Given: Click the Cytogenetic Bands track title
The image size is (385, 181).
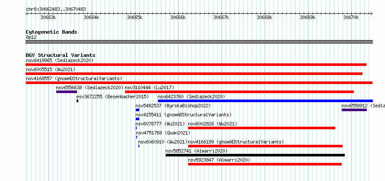Looking at the screenshot, I should (x=51, y=32).
